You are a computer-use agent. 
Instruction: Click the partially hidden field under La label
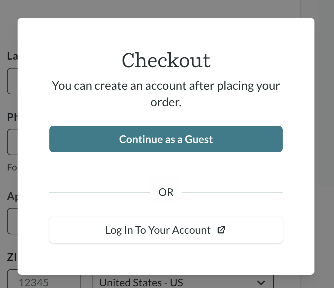click(12, 81)
